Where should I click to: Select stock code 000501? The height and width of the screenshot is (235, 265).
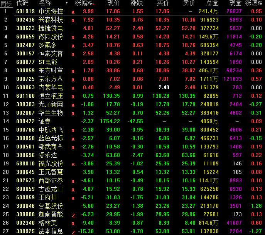25,147
